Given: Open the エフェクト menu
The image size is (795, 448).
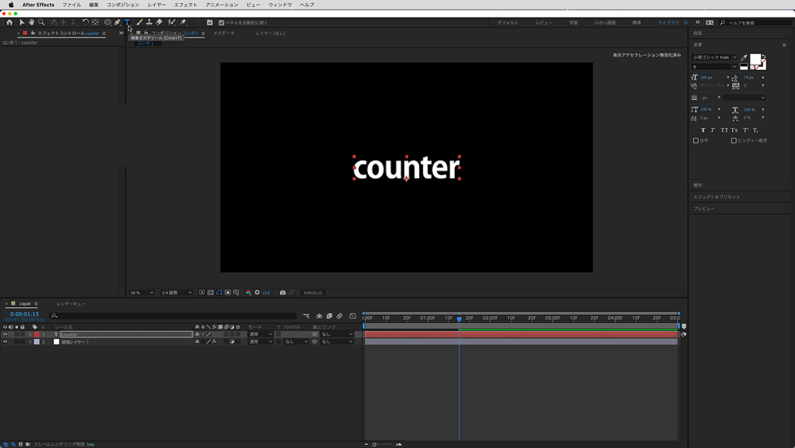Looking at the screenshot, I should 185,5.
